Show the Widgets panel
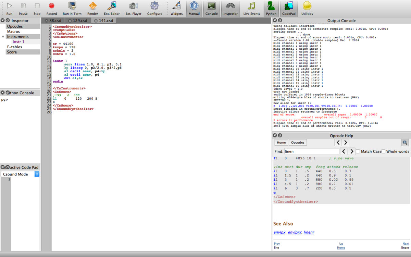Viewport: 411px width, 257px height. tap(176, 6)
